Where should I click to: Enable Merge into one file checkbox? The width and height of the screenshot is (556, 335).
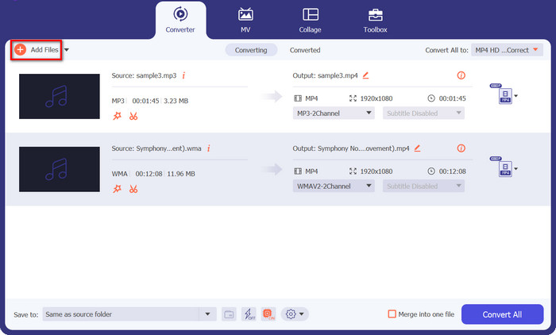[x=392, y=314]
